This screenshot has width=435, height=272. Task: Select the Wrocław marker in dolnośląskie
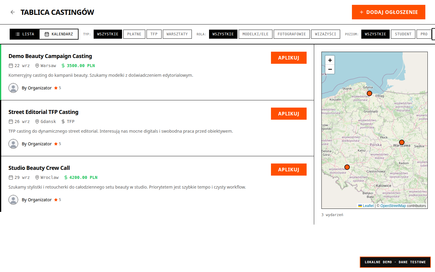(x=347, y=167)
